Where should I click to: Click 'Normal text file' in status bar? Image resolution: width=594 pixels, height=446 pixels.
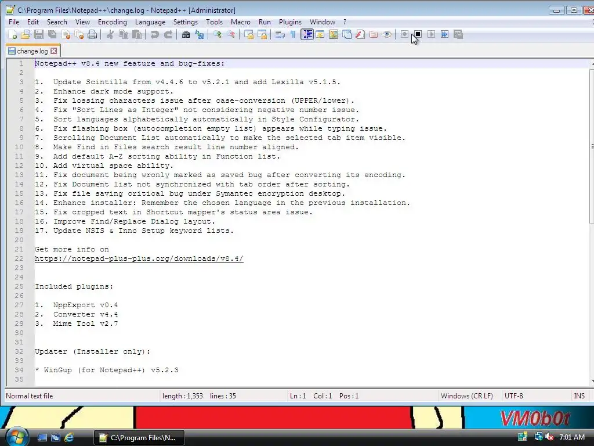30,396
